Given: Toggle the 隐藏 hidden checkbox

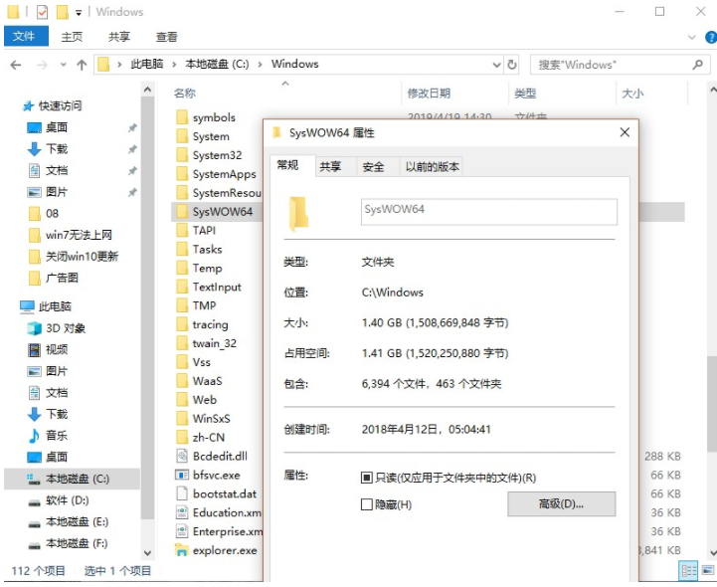Looking at the screenshot, I should tap(367, 504).
